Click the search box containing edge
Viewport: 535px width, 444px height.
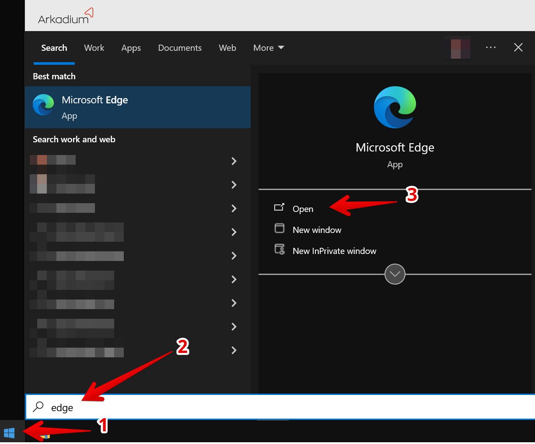coord(280,407)
